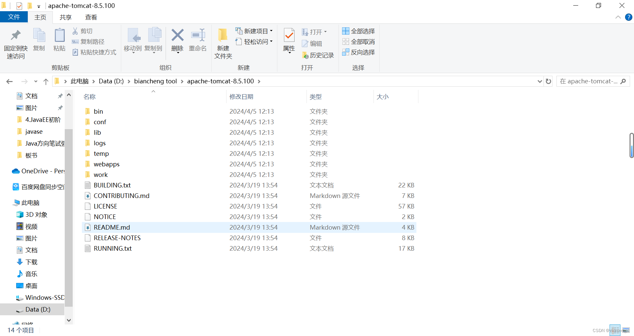The height and width of the screenshot is (336, 634).
Task: Click Select all (全部选择)
Action: [359, 31]
